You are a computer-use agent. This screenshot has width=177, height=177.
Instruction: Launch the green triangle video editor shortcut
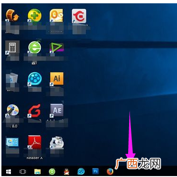(56, 48)
